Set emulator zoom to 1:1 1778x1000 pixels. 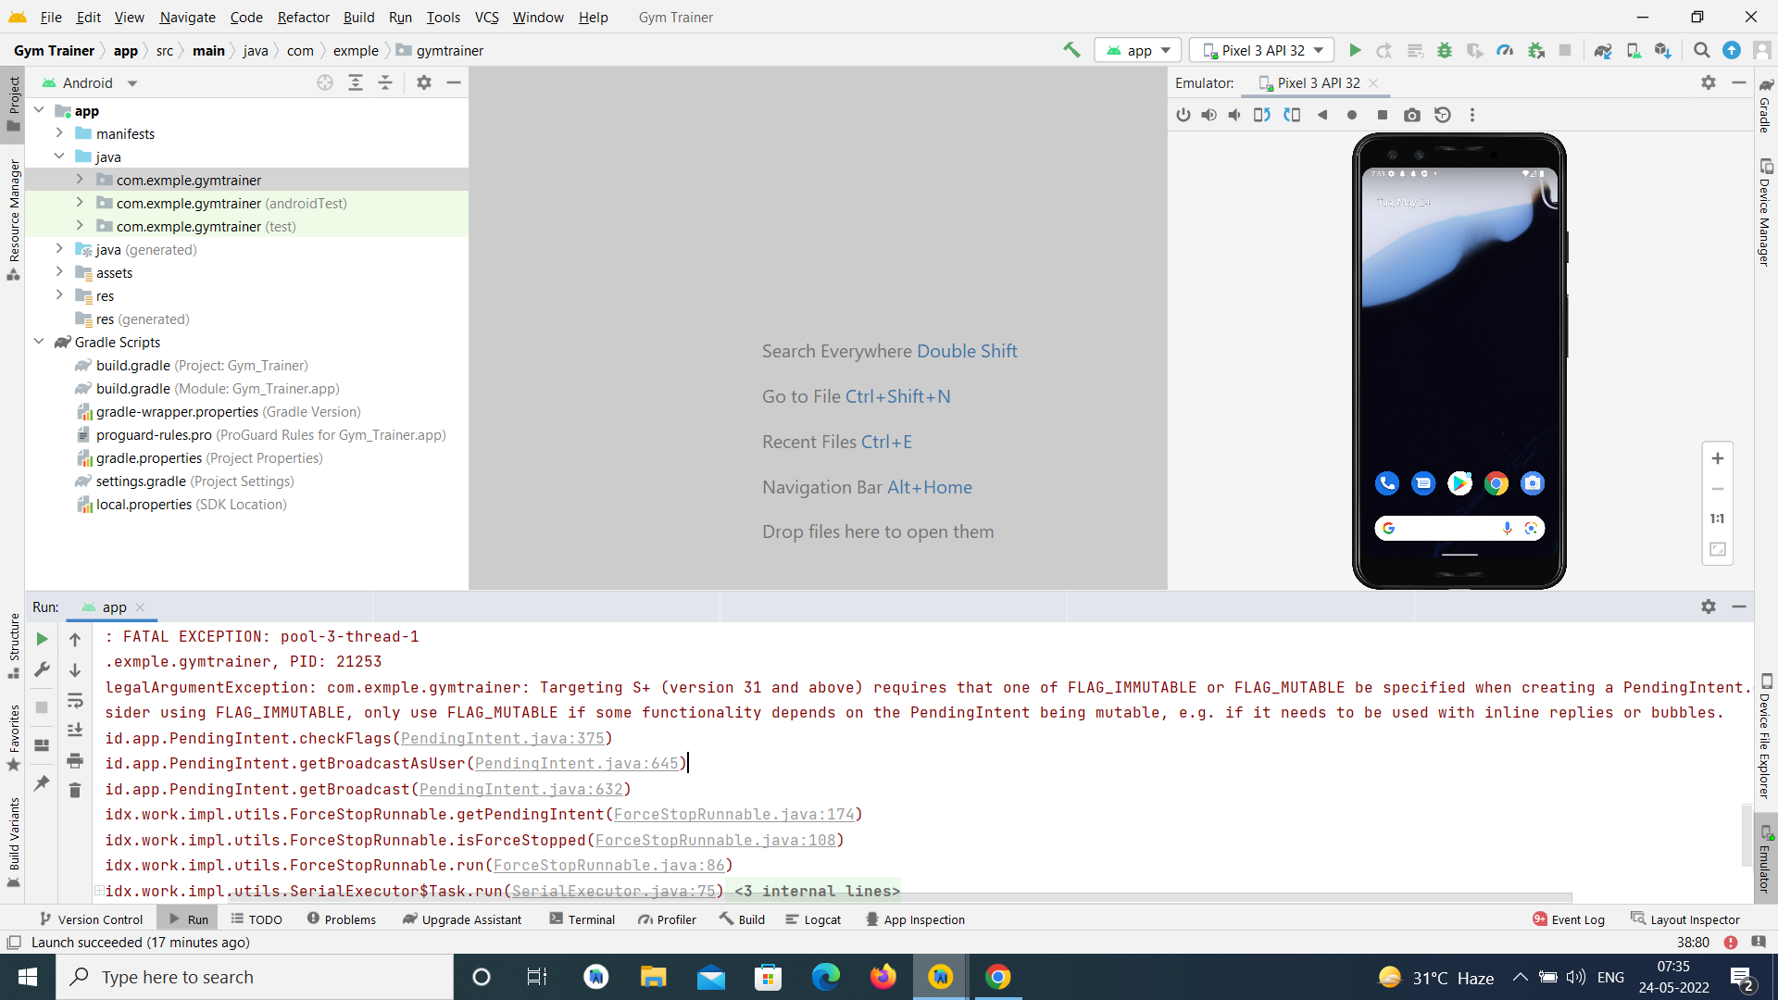(1718, 519)
